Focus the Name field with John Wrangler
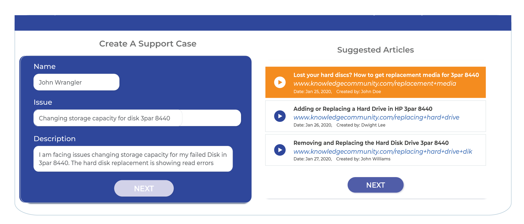Viewport: 524px width, 224px height. 77,82
